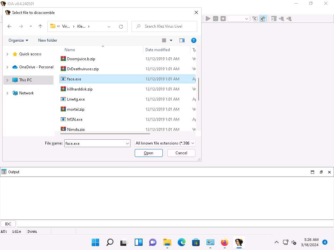Toggle the preview pane icon
This screenshot has height=250, width=334.
182,40
